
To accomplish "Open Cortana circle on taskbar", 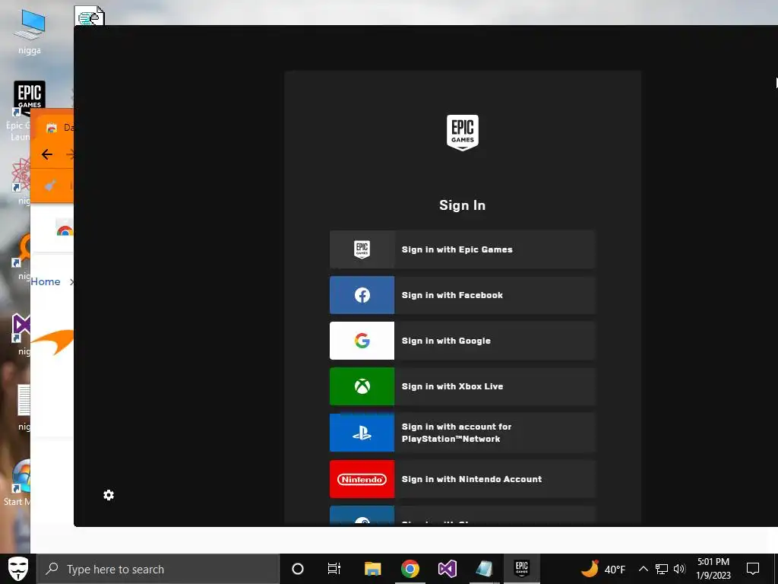I will [298, 569].
